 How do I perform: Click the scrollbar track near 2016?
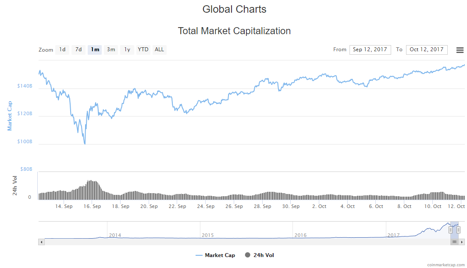[x=300, y=242]
